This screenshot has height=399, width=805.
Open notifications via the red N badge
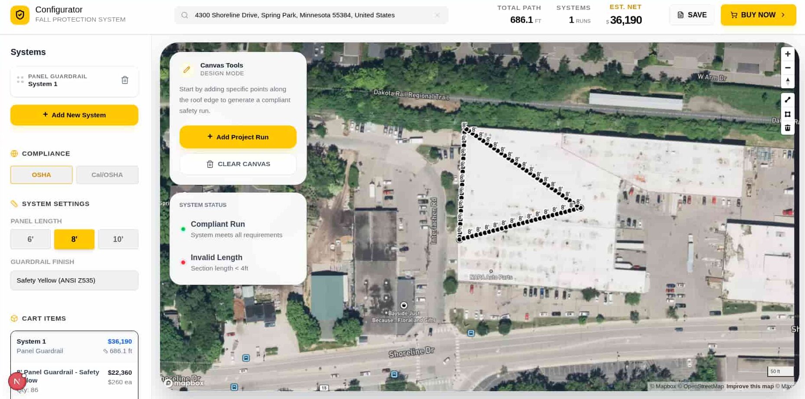click(17, 381)
